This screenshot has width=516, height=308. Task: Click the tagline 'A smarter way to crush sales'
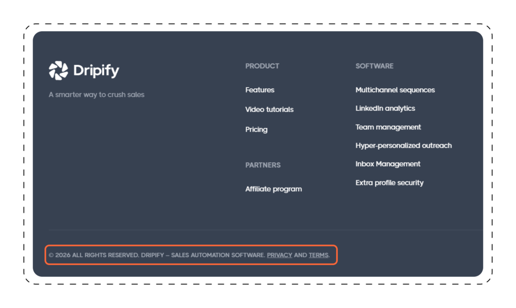96,95
